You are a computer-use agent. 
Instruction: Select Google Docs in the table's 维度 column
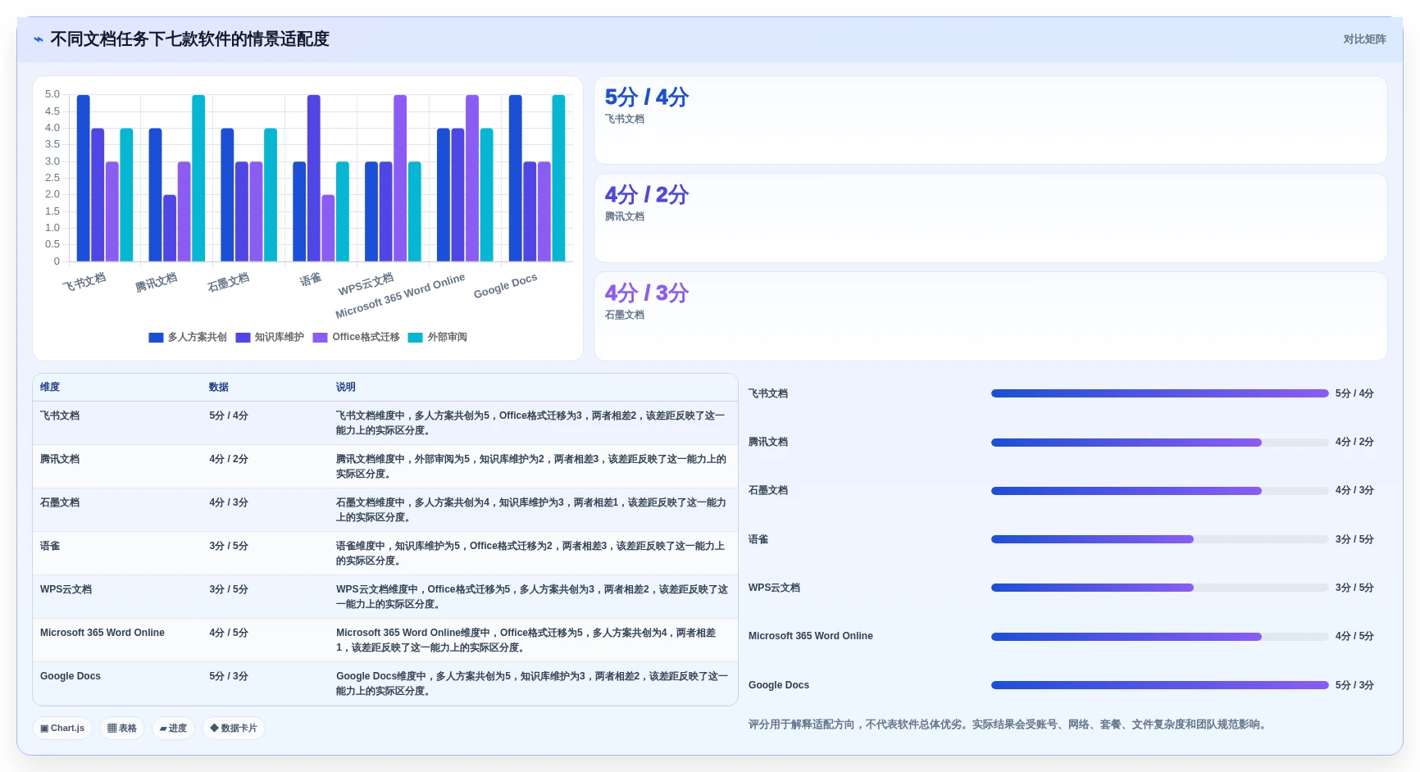pos(71,676)
